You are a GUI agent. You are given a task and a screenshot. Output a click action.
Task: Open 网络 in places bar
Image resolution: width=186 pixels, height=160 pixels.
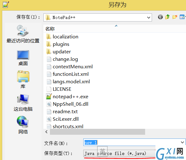[23, 125]
